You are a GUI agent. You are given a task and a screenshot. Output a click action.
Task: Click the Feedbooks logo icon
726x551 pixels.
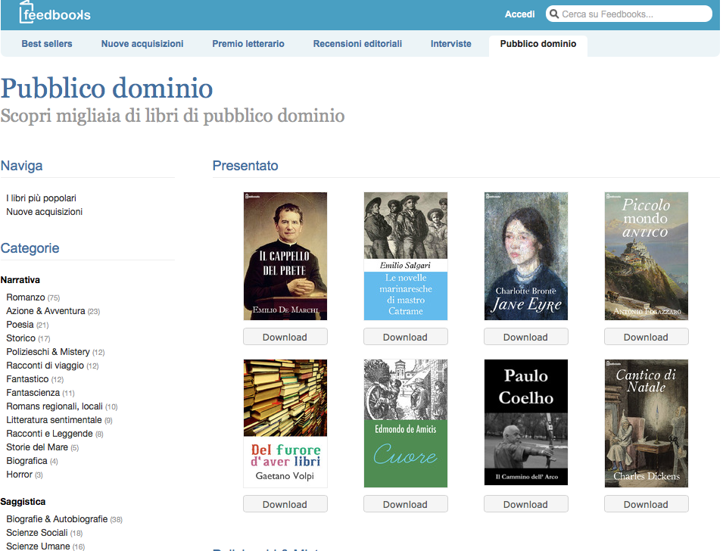[55, 13]
